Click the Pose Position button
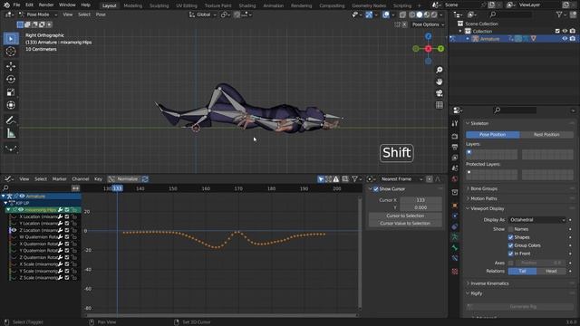 [493, 135]
